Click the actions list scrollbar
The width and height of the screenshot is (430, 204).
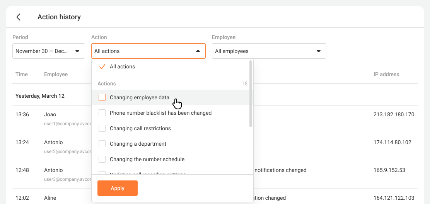250,93
